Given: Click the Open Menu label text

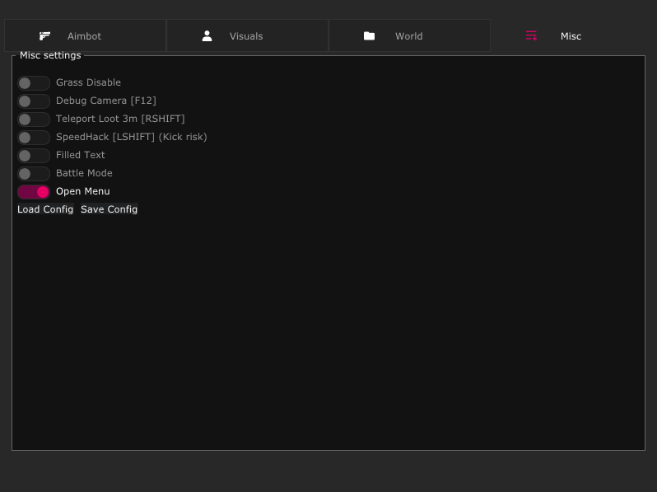Looking at the screenshot, I should point(83,191).
